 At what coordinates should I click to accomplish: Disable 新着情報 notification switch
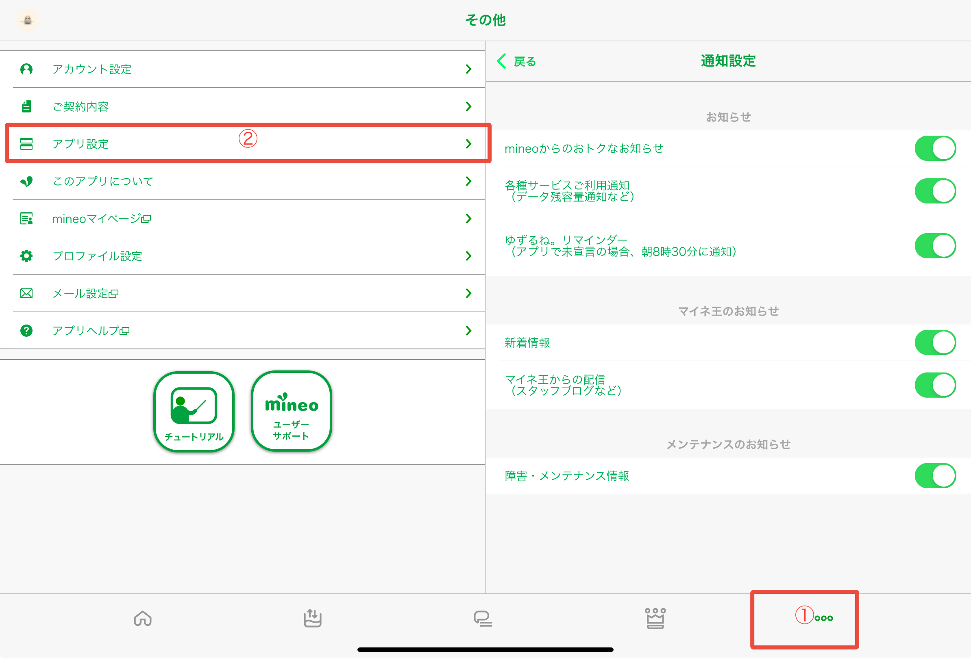935,342
